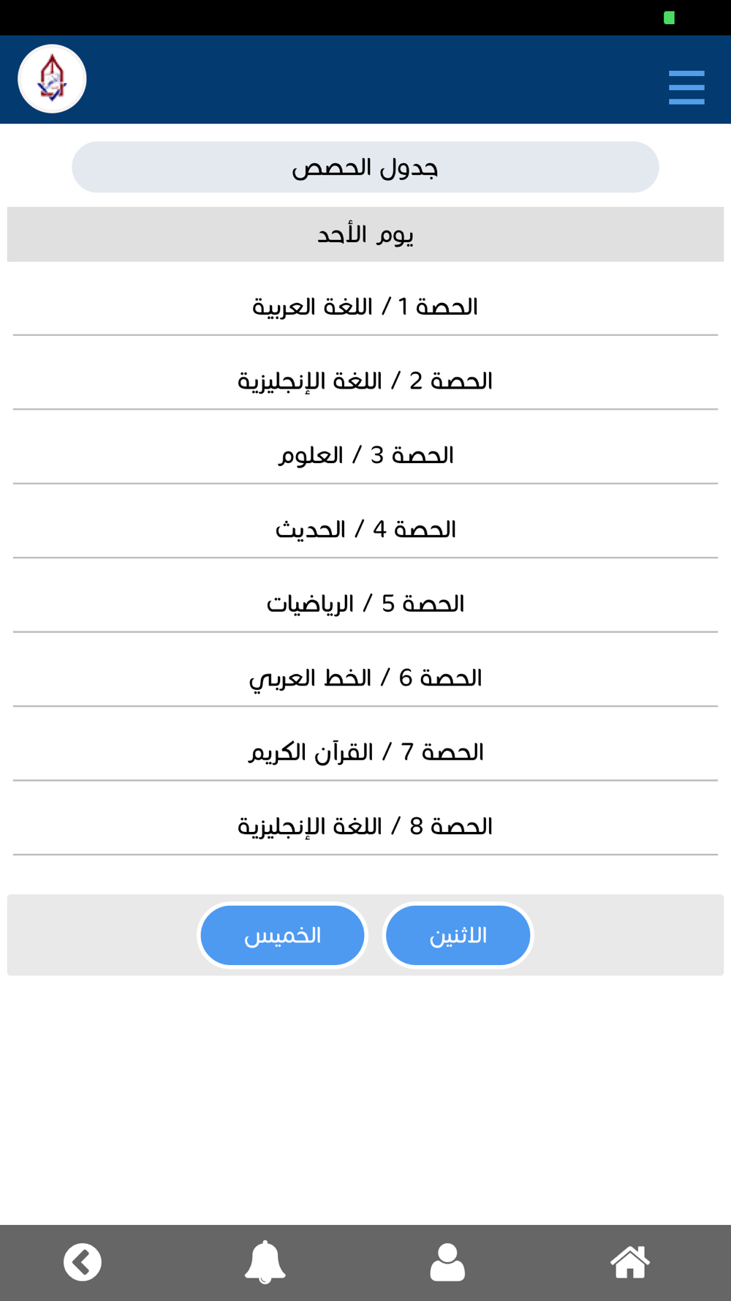Select الحصة 7 القرآن الكريم row
The image size is (731, 1301).
[365, 752]
